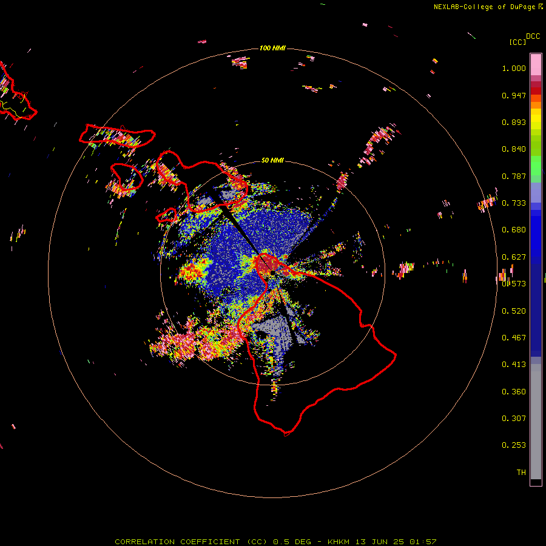Image resolution: width=546 pixels, height=546 pixels.
Task: Click the 0.413 color scale value
Action: click(514, 365)
